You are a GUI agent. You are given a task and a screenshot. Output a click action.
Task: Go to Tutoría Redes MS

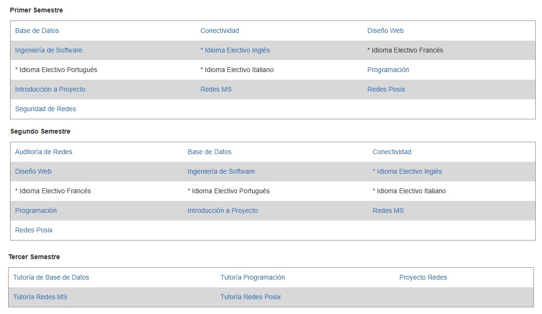[40, 297]
